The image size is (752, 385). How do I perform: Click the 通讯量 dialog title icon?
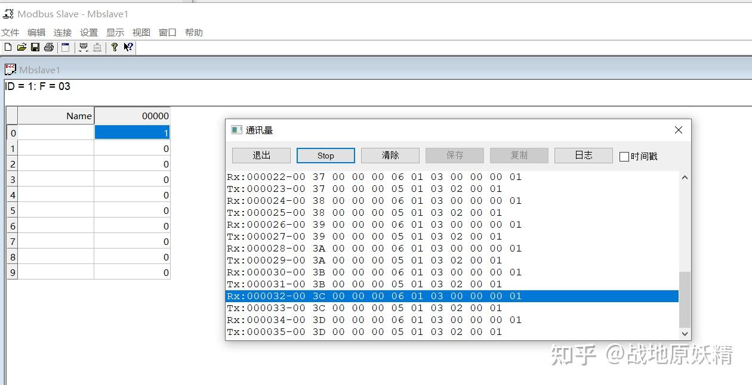237,130
